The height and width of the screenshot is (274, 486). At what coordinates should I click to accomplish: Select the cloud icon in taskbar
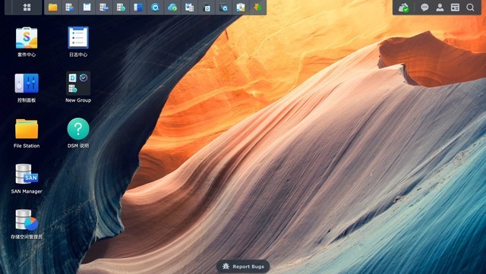[172, 7]
